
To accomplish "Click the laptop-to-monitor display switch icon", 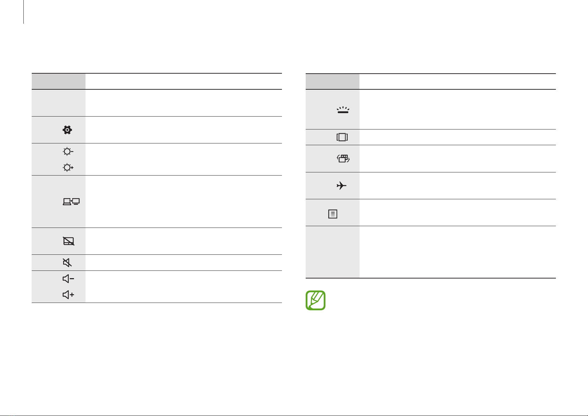I will point(71,201).
